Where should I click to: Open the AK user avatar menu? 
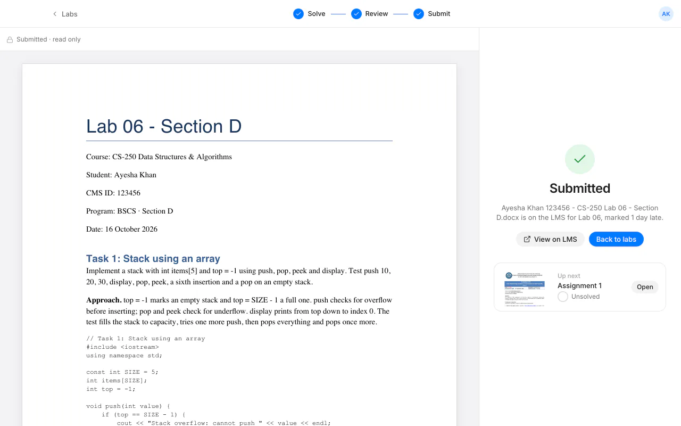[x=666, y=14]
